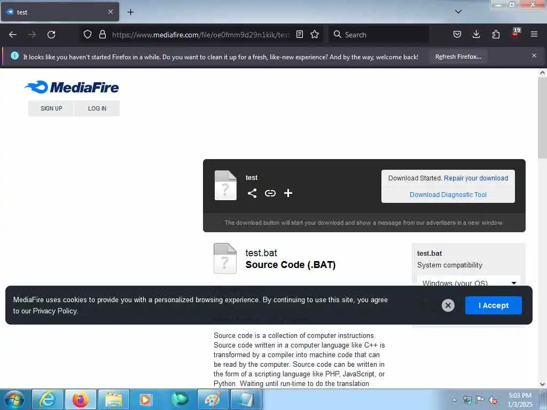This screenshot has height=410, width=547.
Task: Click the ad blocker icon showing 19
Action: click(515, 33)
